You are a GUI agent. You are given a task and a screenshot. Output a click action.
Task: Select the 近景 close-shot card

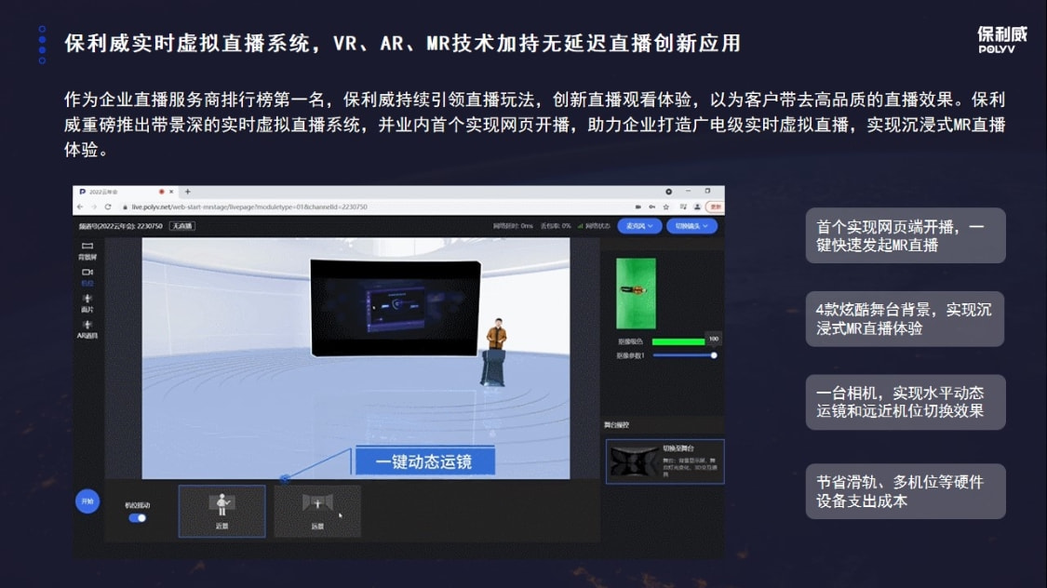coord(221,512)
